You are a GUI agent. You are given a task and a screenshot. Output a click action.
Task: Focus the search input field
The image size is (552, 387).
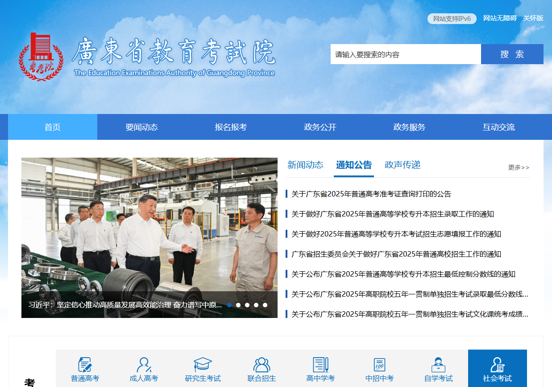click(406, 54)
